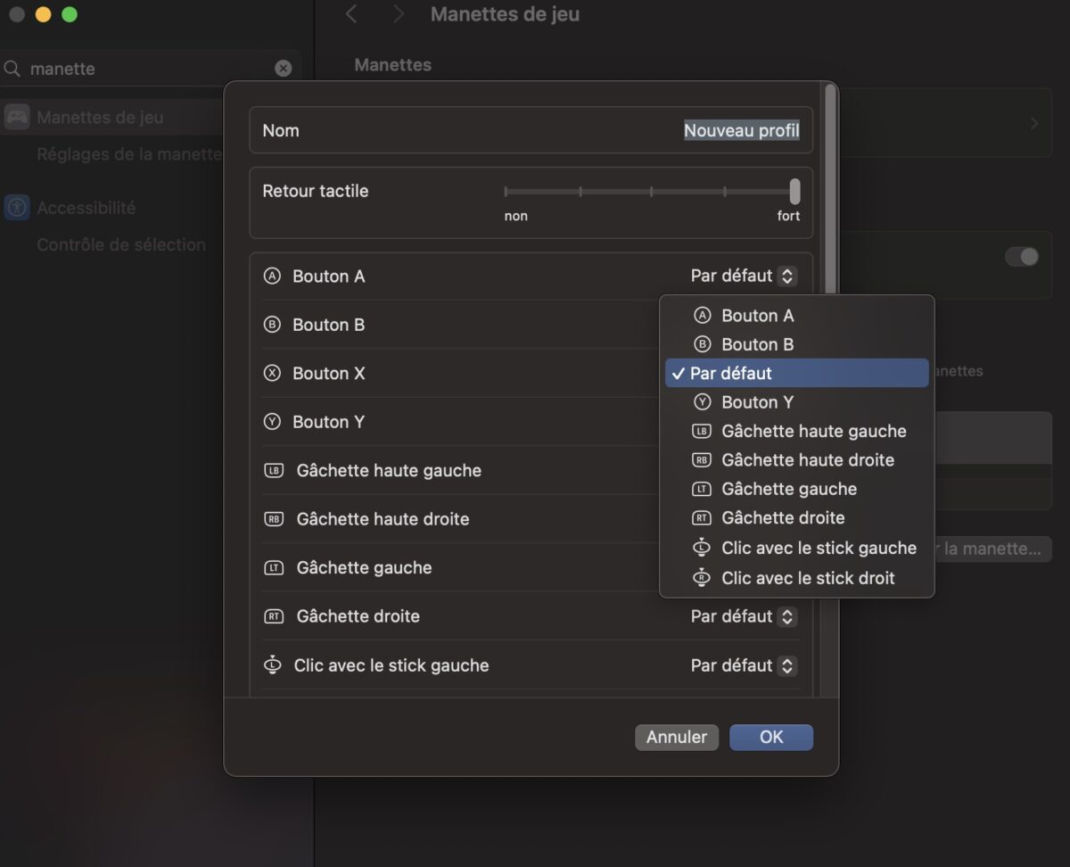Choose Gâchette haute droite in the dropdown menu
The image size is (1070, 867).
797,460
